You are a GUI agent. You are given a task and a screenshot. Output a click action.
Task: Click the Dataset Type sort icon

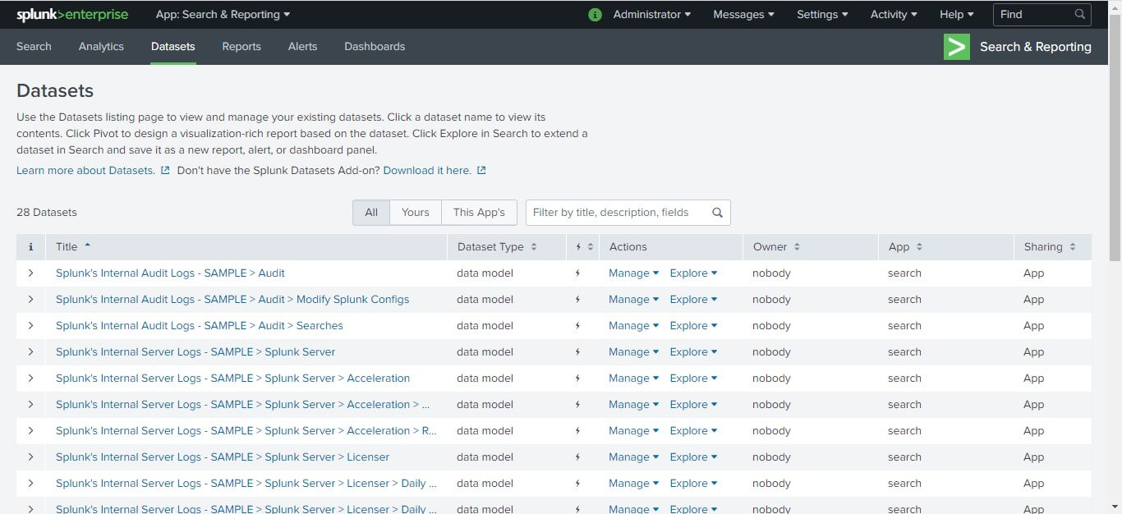(534, 247)
